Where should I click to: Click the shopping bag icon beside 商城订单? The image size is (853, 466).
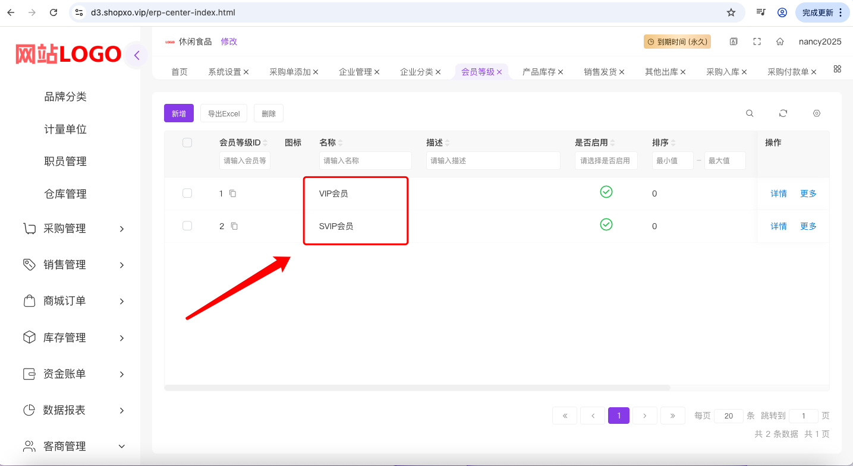click(x=29, y=301)
